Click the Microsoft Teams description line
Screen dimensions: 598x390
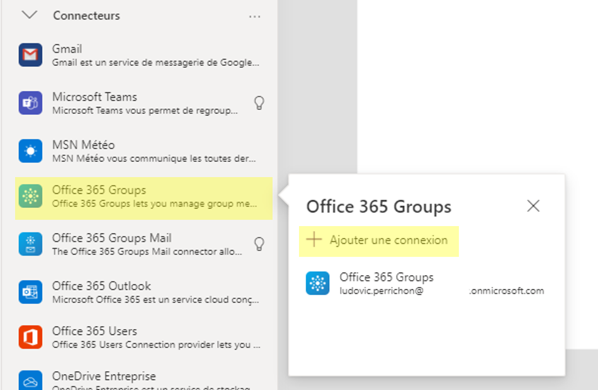(x=145, y=111)
